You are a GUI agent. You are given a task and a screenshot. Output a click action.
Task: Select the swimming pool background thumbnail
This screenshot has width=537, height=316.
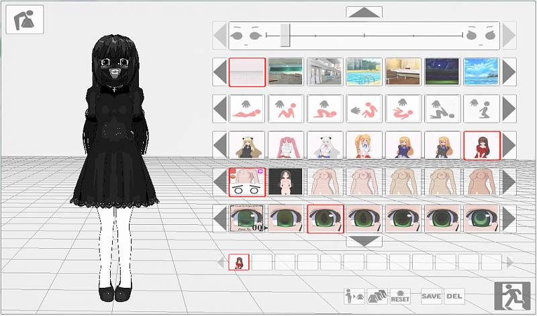364,72
